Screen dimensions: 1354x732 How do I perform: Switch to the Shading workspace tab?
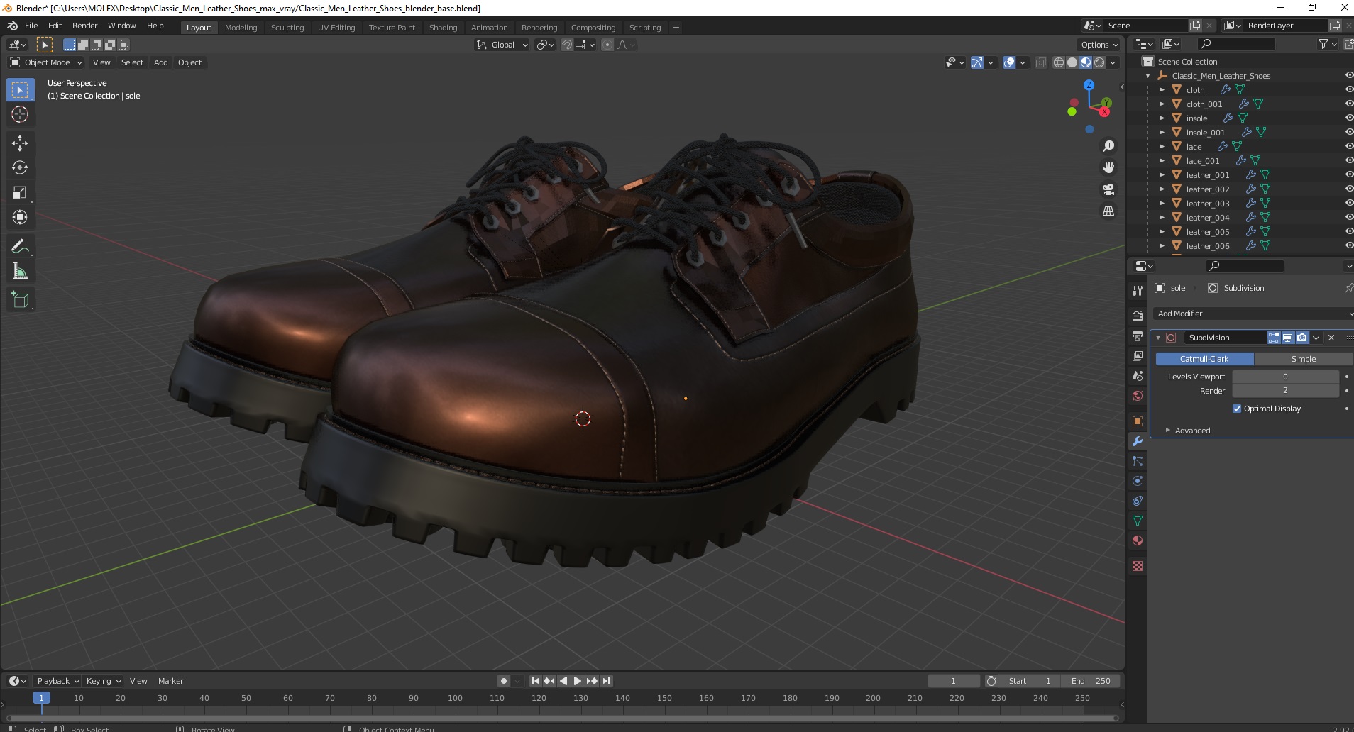click(x=443, y=28)
